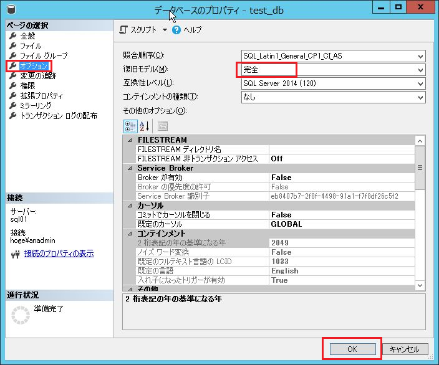This screenshot has height=365, width=439.
Task: Switch property grid to categorized view
Action: [x=130, y=126]
